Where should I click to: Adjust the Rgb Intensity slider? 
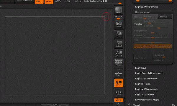coord(103,2)
